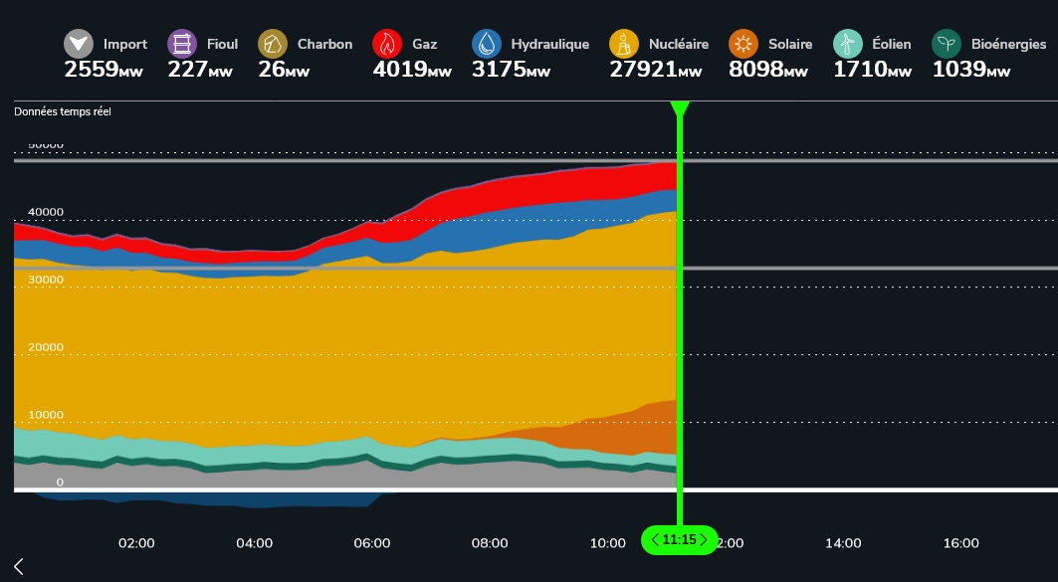Screen dimensions: 1058x582
Task: Click the blue Hydraulique droplet icon
Action: pyautogui.click(x=487, y=44)
